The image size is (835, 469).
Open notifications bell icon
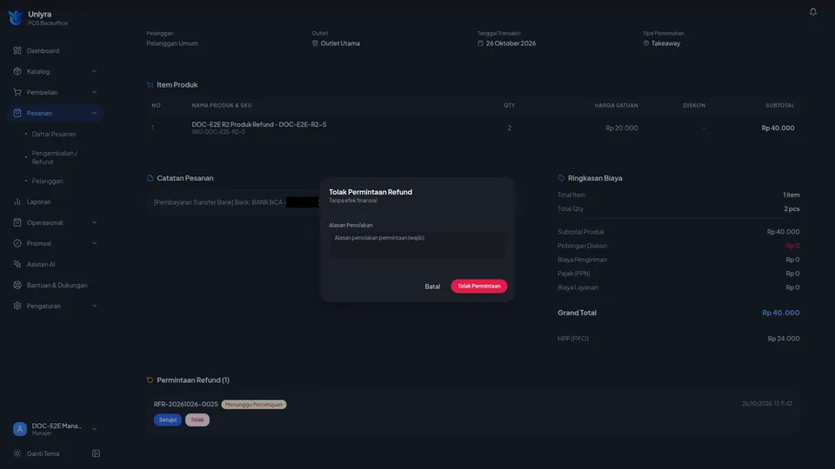(812, 11)
